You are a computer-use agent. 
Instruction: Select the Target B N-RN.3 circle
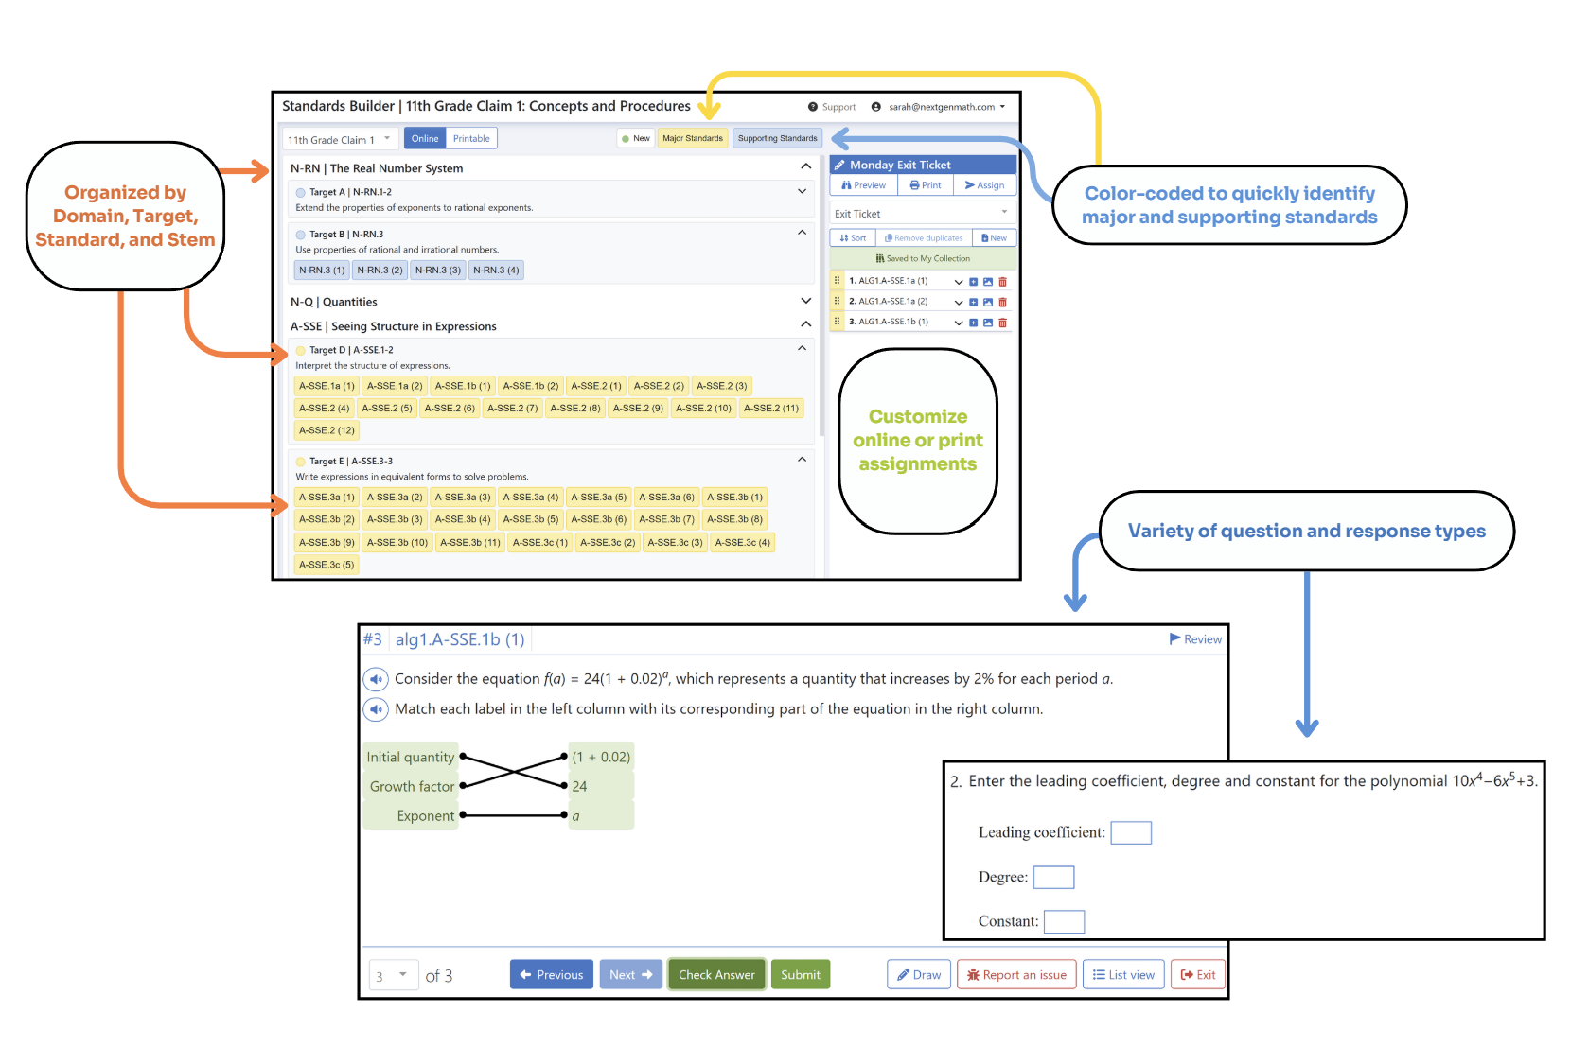(301, 235)
